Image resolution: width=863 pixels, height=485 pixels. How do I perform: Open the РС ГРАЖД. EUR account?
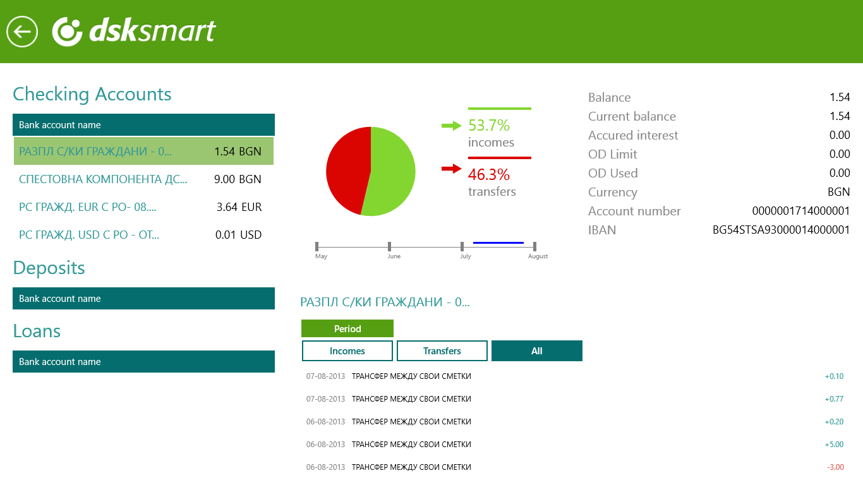coord(143,207)
